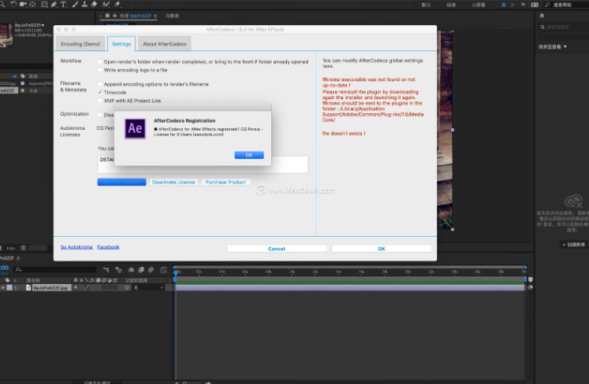The height and width of the screenshot is (384, 589).
Task: Toggle Draft 3D icon in timeline
Action: (x=119, y=270)
